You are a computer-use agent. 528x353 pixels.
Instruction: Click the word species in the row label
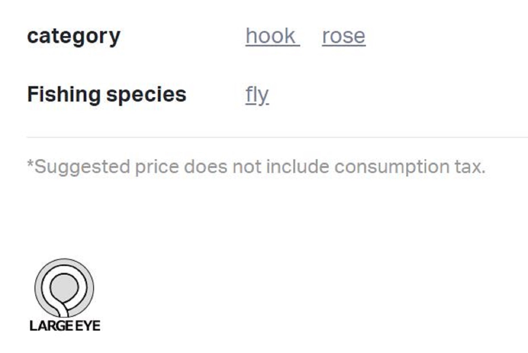click(146, 94)
